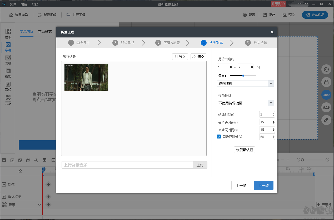Click 配置 settings in the top toolbar
This screenshot has height=220, width=334.
249,15
